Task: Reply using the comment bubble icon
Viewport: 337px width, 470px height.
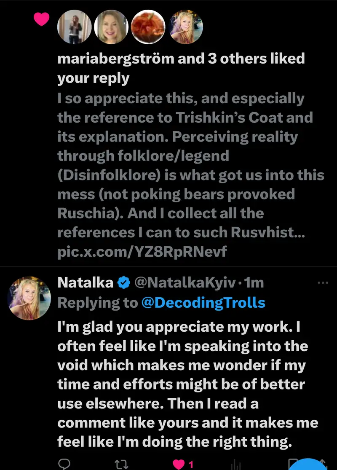Action: click(64, 464)
